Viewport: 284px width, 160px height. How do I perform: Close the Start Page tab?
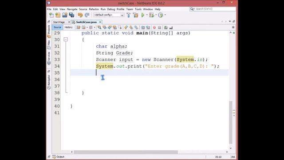(69, 22)
